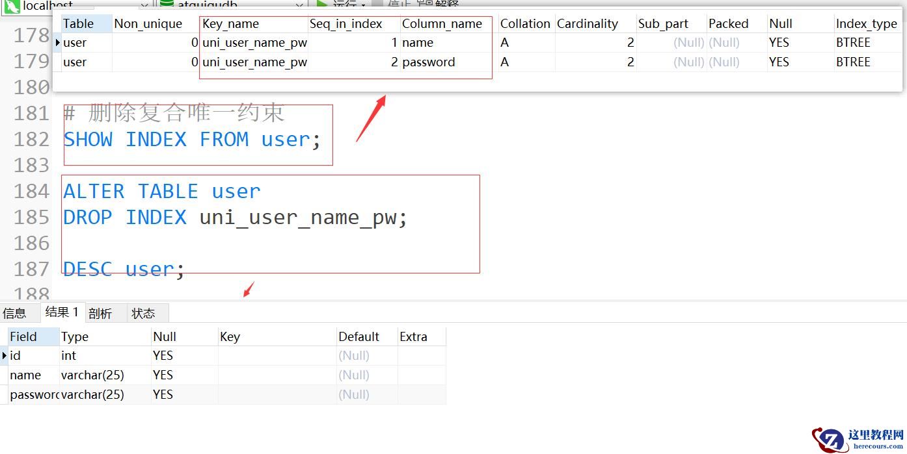Select BTREE in the name index row
The image size is (907, 454).
[867, 43]
